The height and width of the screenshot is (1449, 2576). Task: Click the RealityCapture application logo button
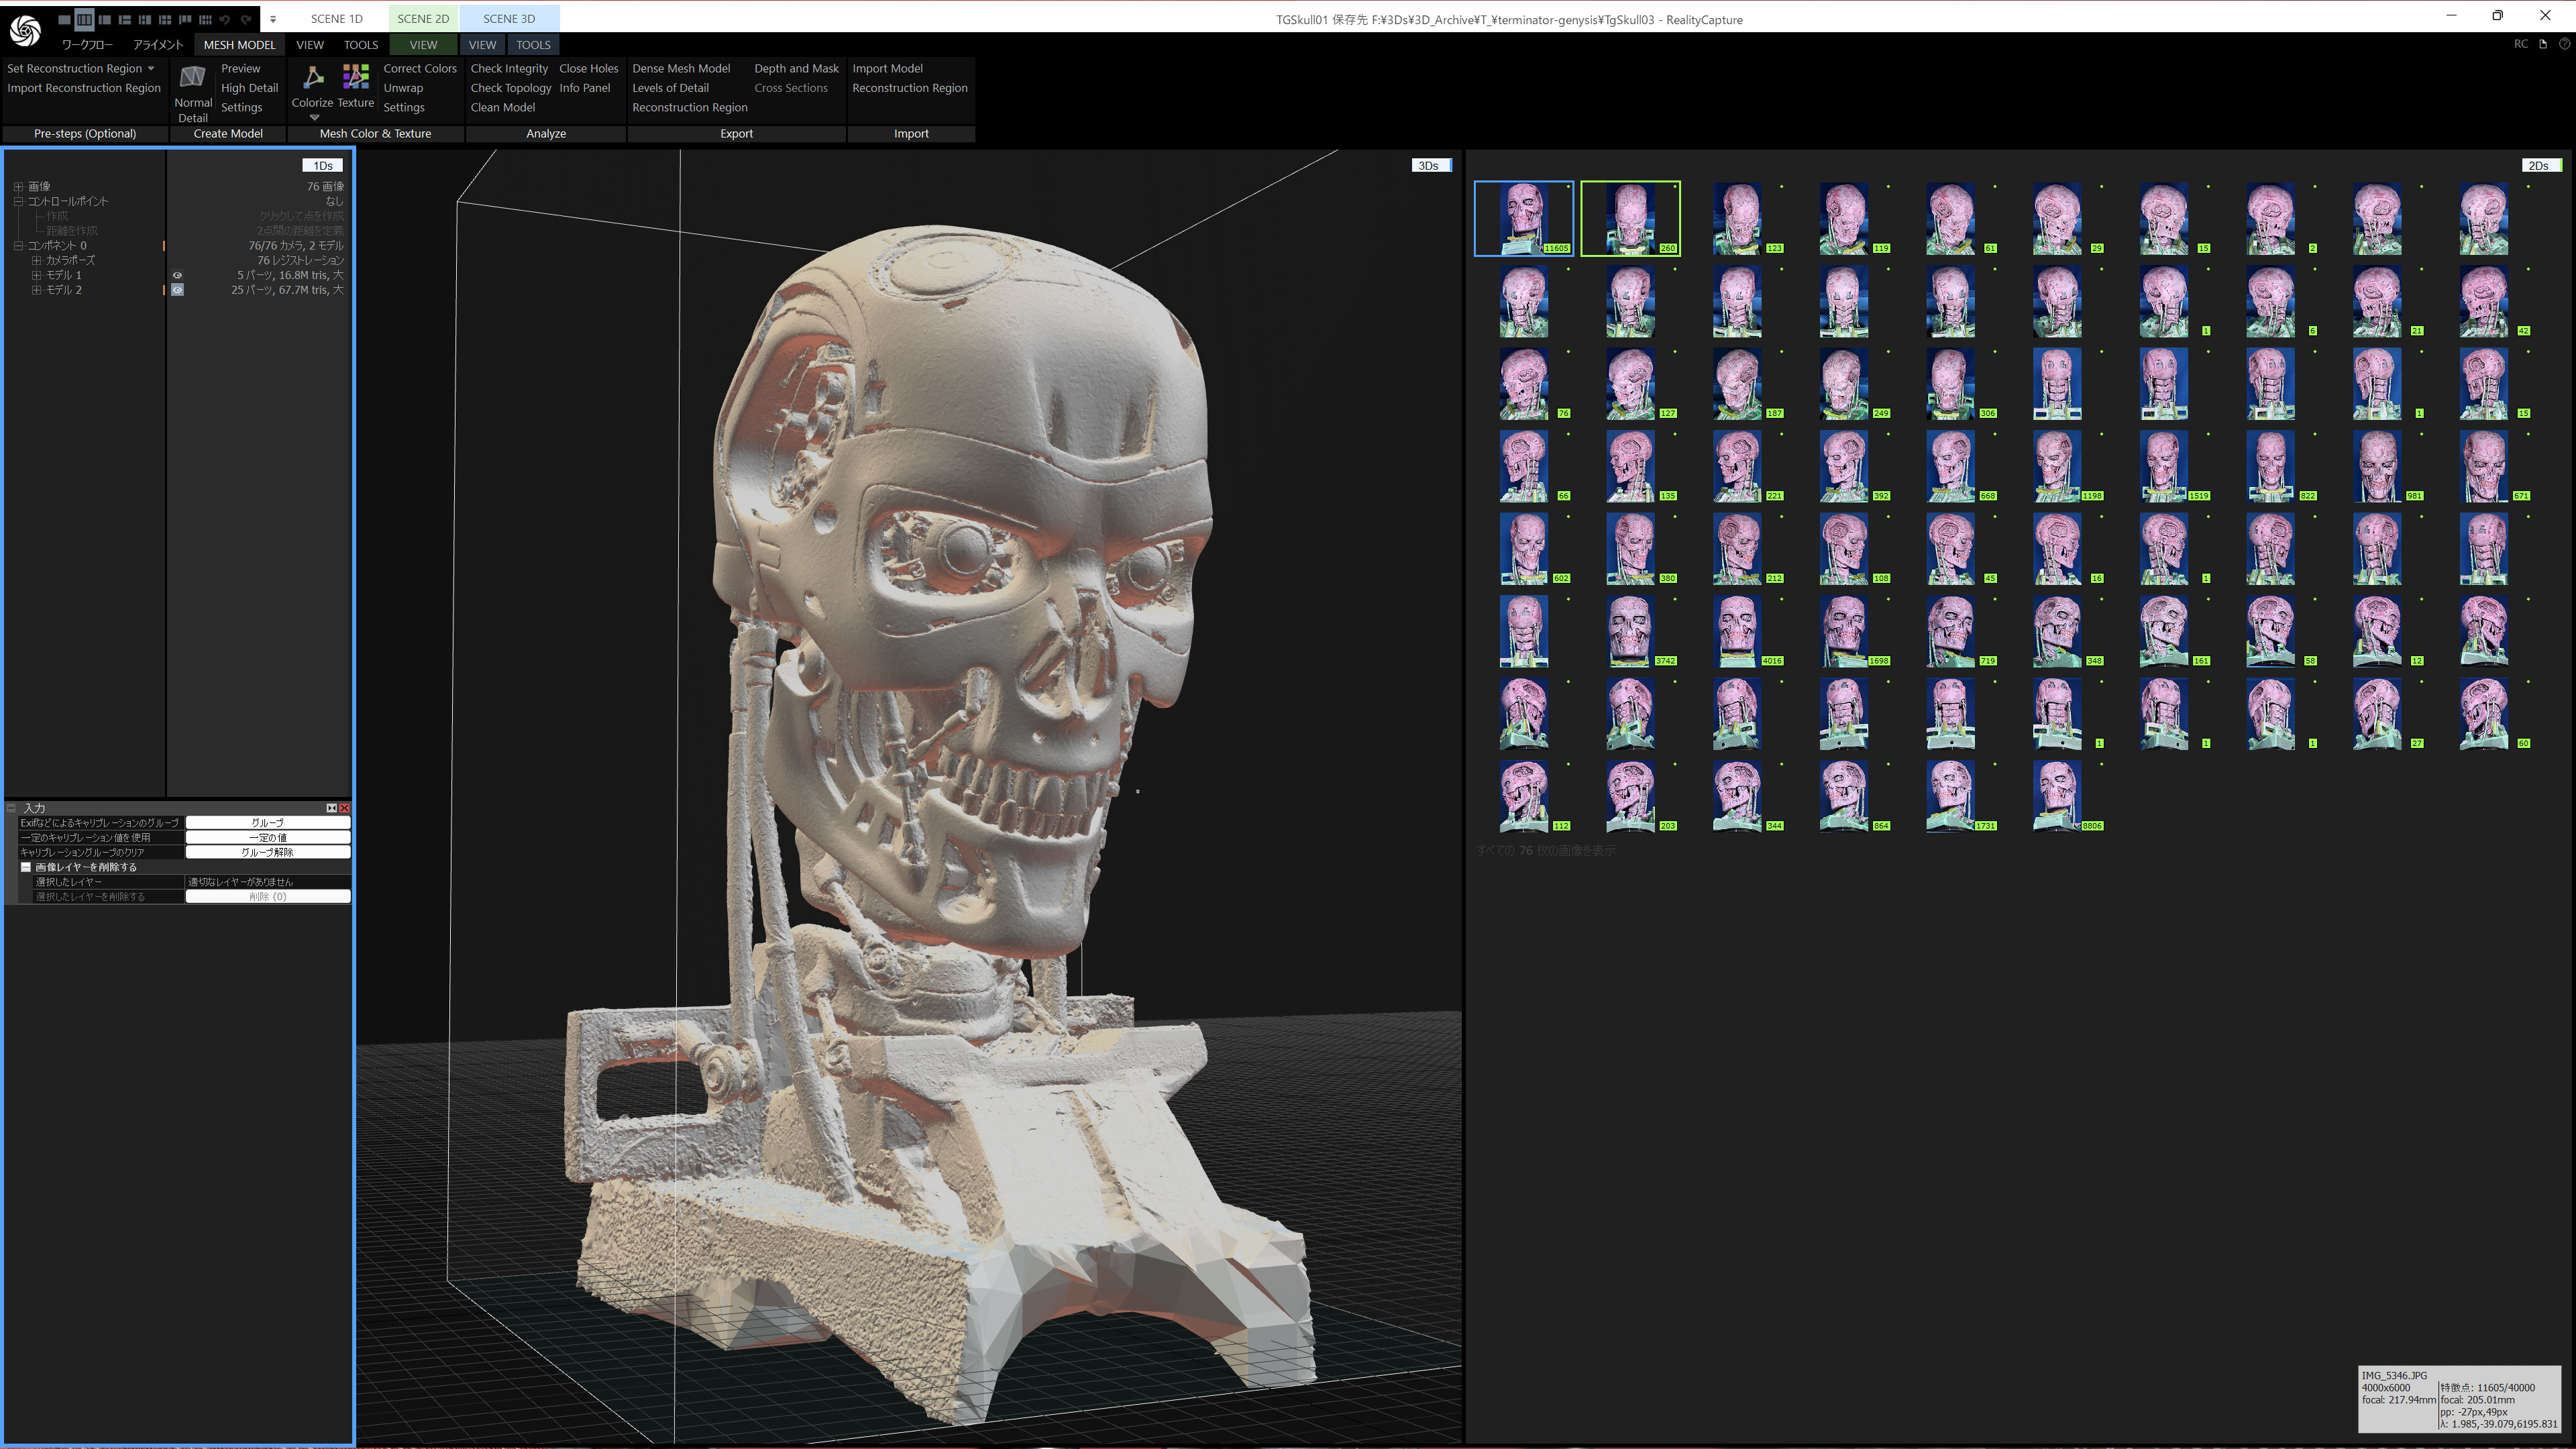(x=25, y=30)
